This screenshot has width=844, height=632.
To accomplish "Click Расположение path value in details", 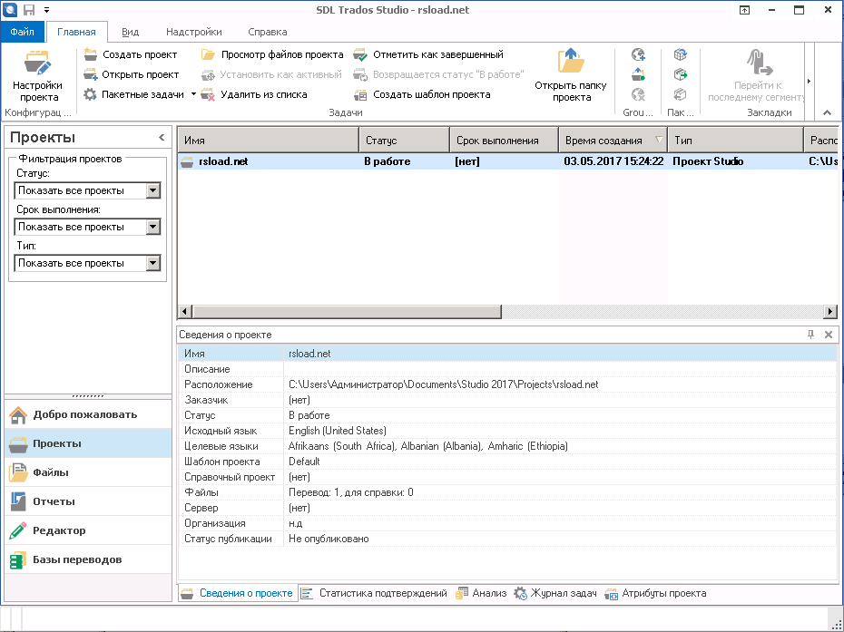I will (444, 384).
